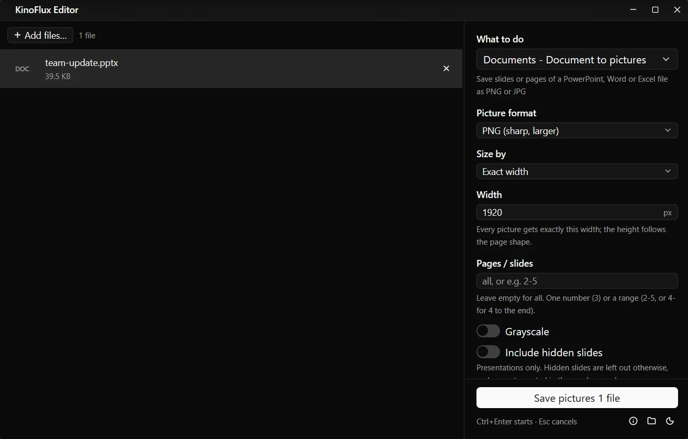Screen dimensions: 688x439
Task: Select the team-update.pptx file row
Action: pos(231,69)
